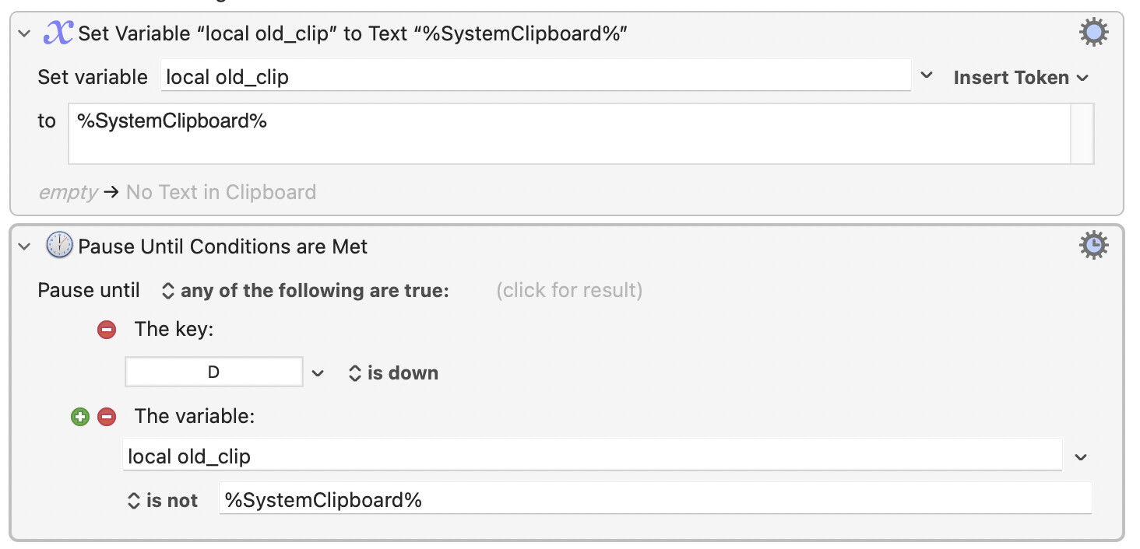Click the condition's 'local old_clip' variable field
Image resolution: width=1140 pixels, height=549 pixels.
coord(592,456)
